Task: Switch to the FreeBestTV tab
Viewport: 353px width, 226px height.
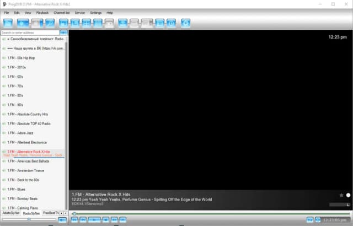Action: [51, 213]
